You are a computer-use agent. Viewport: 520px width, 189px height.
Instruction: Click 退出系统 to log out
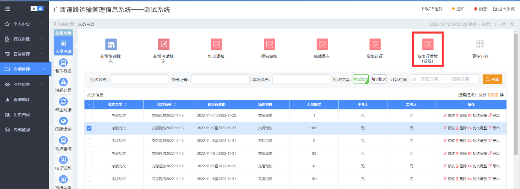point(504,9)
